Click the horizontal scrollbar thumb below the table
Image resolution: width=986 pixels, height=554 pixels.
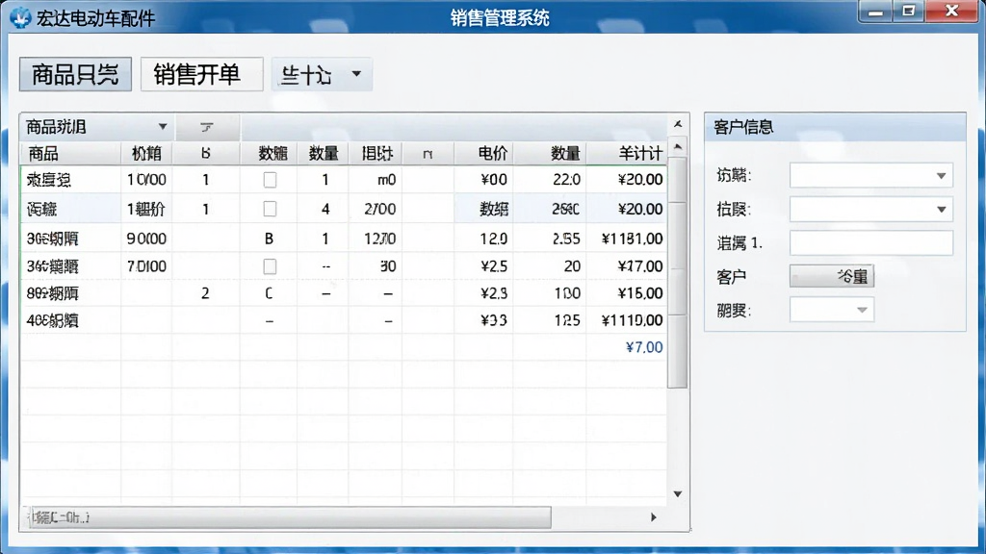pos(289,516)
